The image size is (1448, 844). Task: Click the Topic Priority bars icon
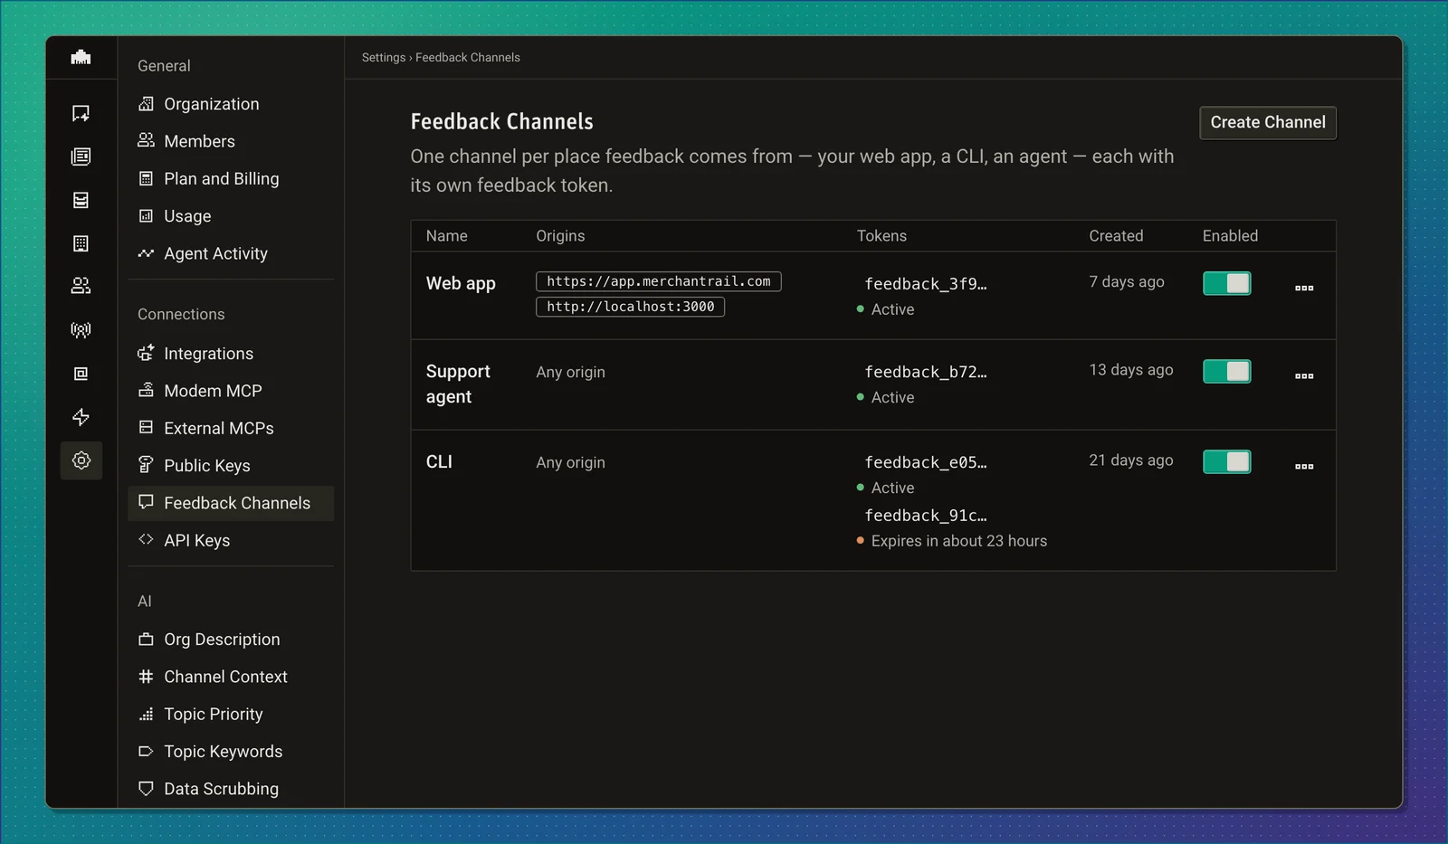146,714
